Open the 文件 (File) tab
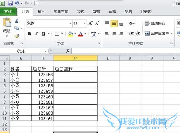 pyautogui.click(x=8, y=11)
